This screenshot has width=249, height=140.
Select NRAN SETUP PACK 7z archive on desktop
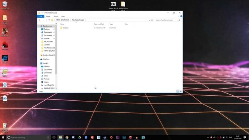pos(113,6)
